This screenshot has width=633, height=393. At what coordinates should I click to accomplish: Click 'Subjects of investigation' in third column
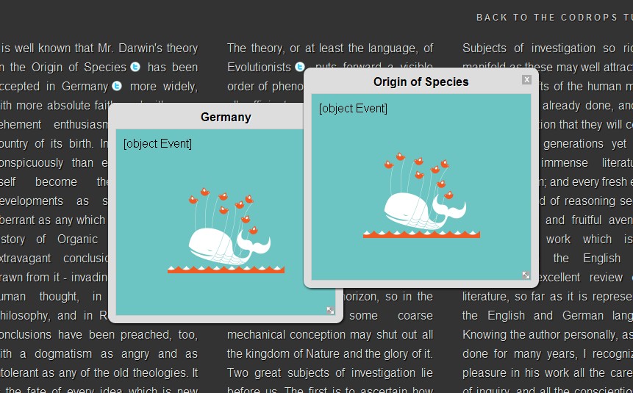[529, 48]
